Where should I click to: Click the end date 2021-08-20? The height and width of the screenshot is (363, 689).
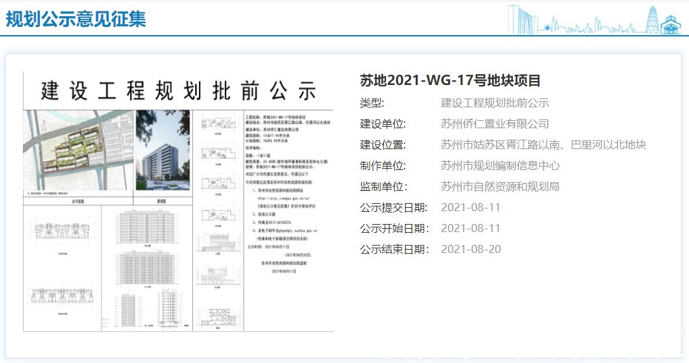pyautogui.click(x=470, y=249)
